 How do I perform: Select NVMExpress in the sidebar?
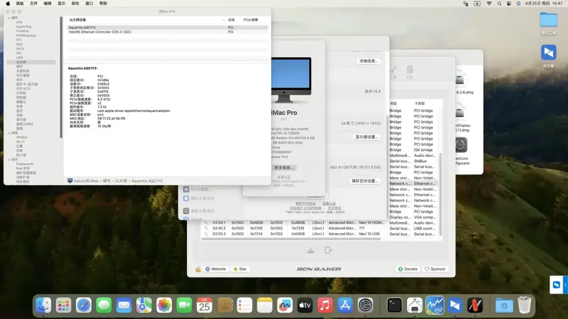26,35
